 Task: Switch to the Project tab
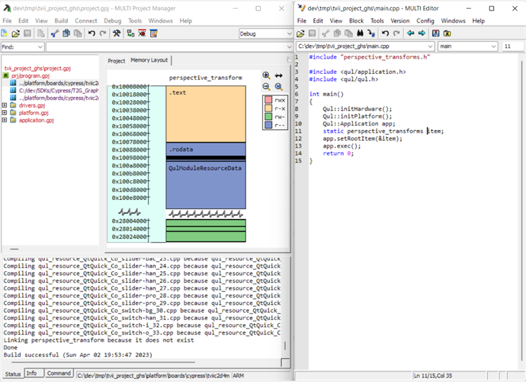[116, 61]
